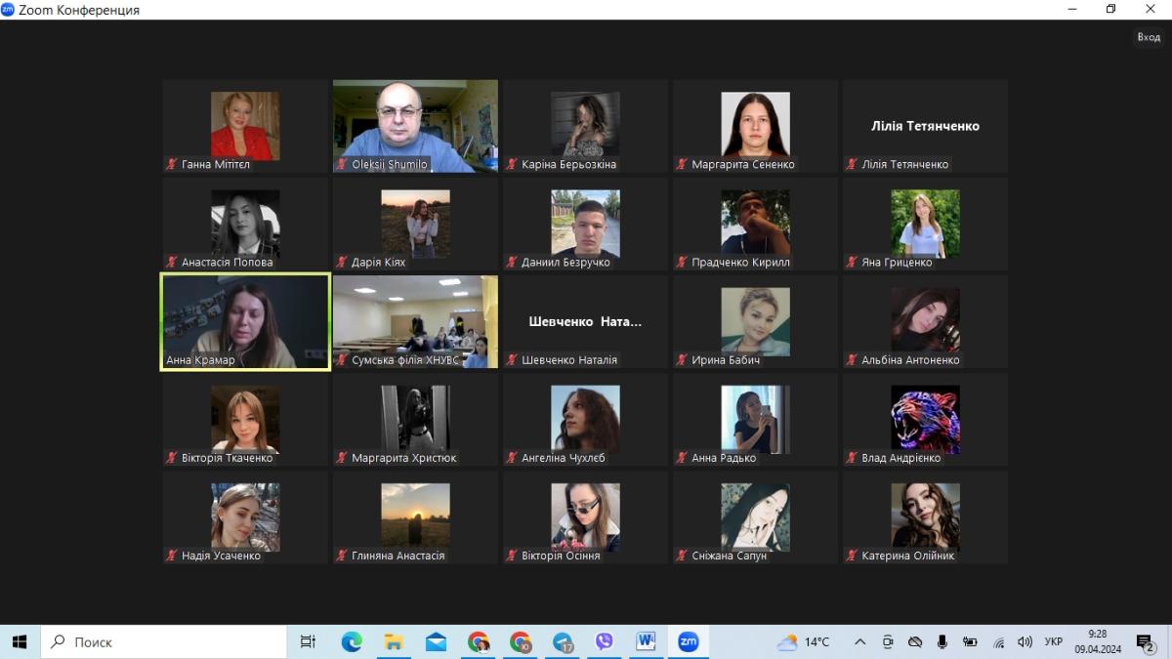This screenshot has width=1172, height=659.
Task: Click the Zoom icon in the taskbar
Action: [689, 641]
